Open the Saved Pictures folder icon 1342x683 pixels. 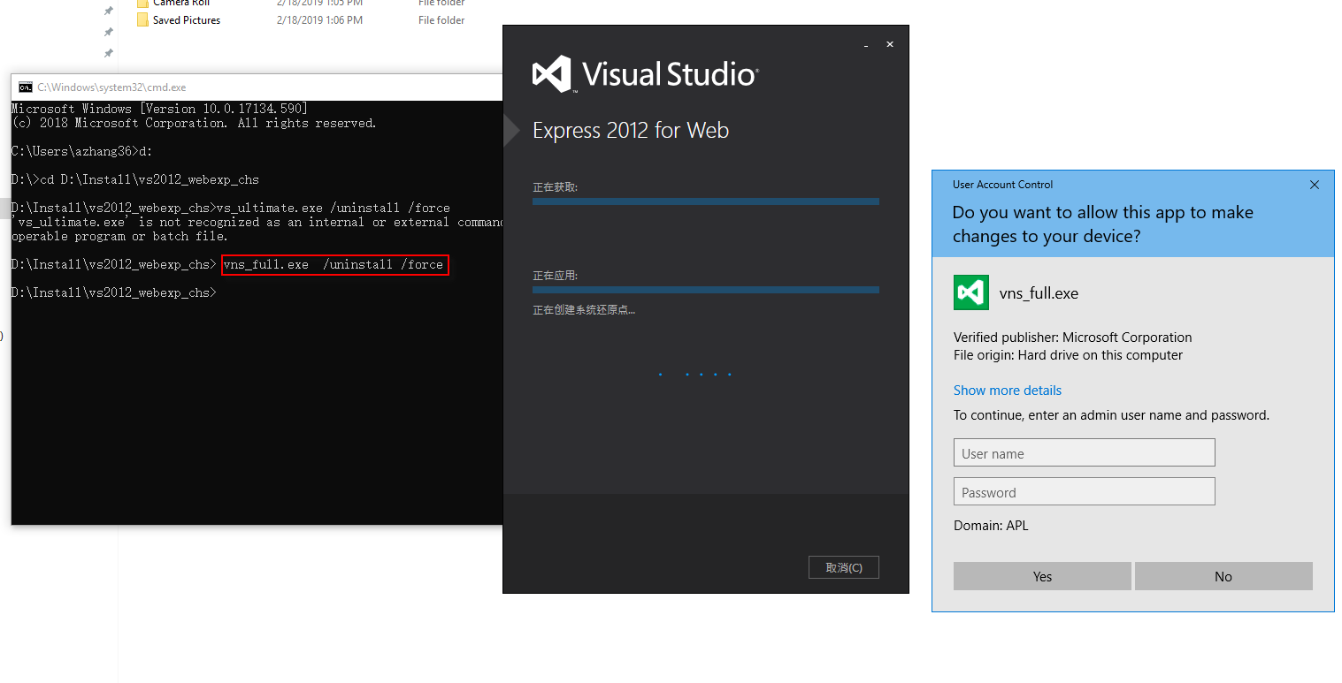[x=143, y=19]
